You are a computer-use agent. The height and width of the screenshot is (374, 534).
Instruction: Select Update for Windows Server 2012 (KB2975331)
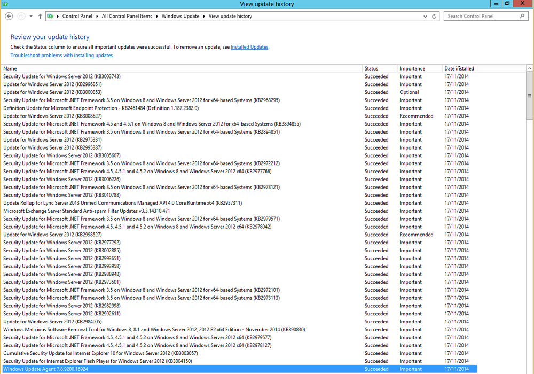(x=240, y=139)
